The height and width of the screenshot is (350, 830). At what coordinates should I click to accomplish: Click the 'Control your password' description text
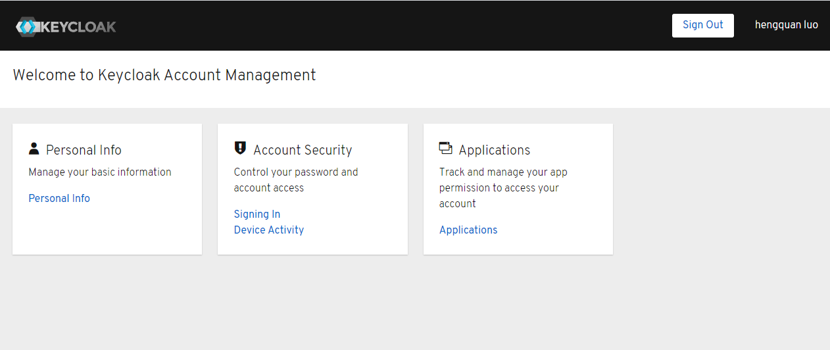point(296,172)
